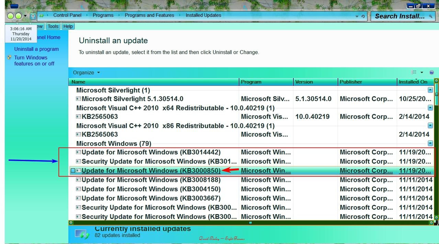Click the Microsoft Windows (79) group header
439x244 pixels.
[x=114, y=143]
